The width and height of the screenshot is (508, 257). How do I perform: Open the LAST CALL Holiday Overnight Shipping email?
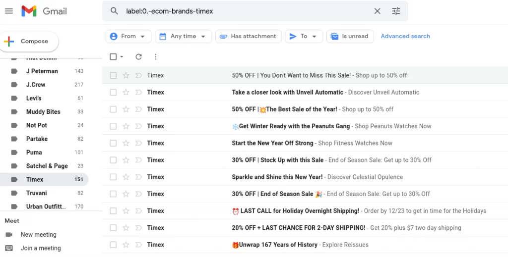point(305,211)
